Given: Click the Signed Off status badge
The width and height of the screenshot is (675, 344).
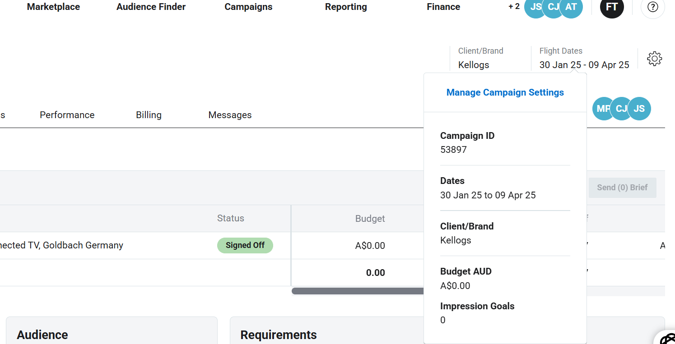Looking at the screenshot, I should click(245, 245).
